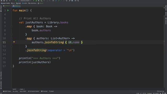Click line number 14 in the gutter
This screenshot has width=167, height=94.
pyautogui.click(x=4, y=54)
